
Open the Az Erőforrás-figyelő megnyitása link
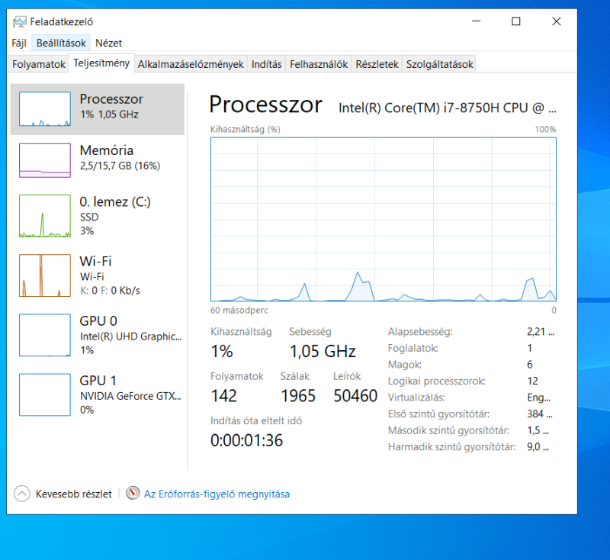point(217,494)
